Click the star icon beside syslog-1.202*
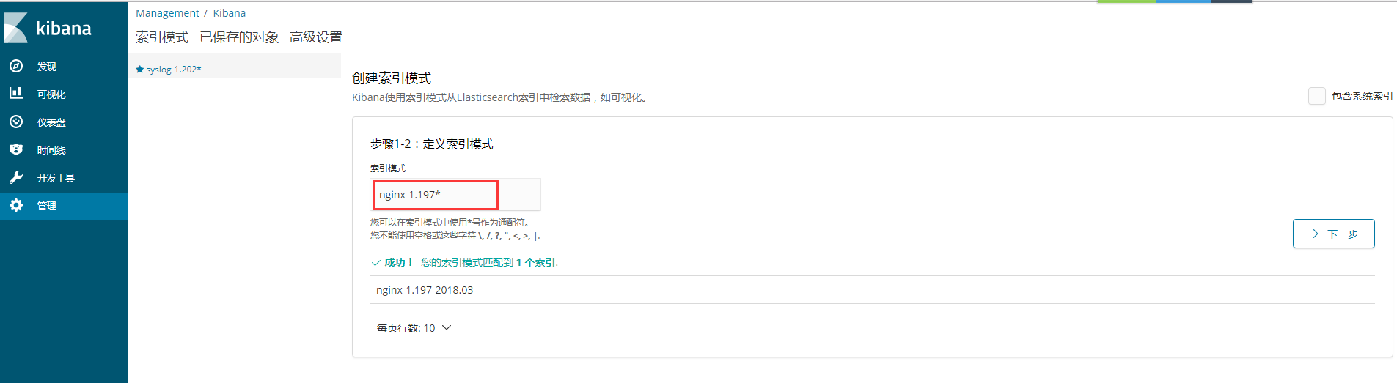Image resolution: width=1397 pixels, height=383 pixels. (x=139, y=70)
